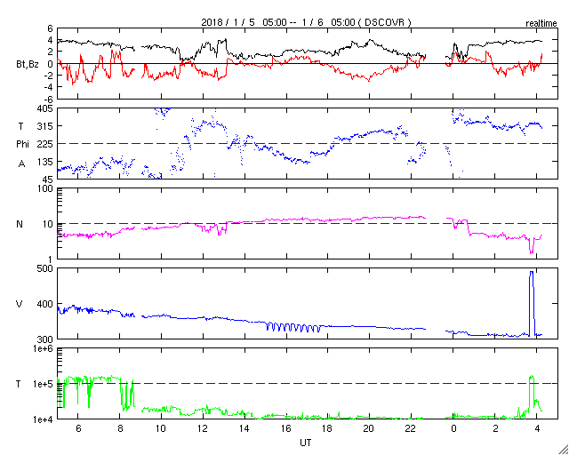
Task: Click the 'A' label under Phi
Action: [x=21, y=164]
